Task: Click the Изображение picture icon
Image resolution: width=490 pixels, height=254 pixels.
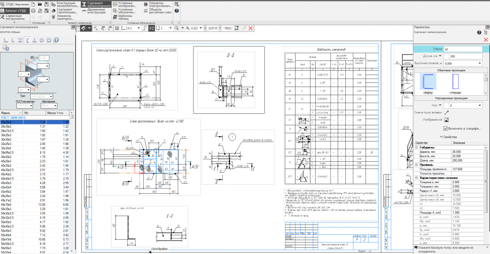Action: click(446, 120)
